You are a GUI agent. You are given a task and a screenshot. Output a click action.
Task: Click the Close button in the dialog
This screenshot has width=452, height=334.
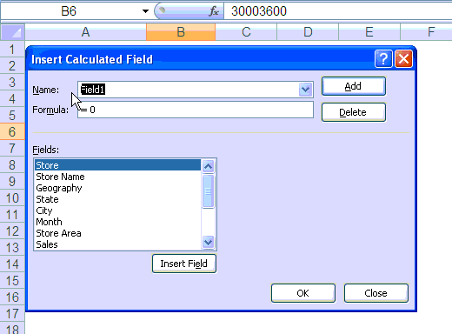tap(376, 293)
